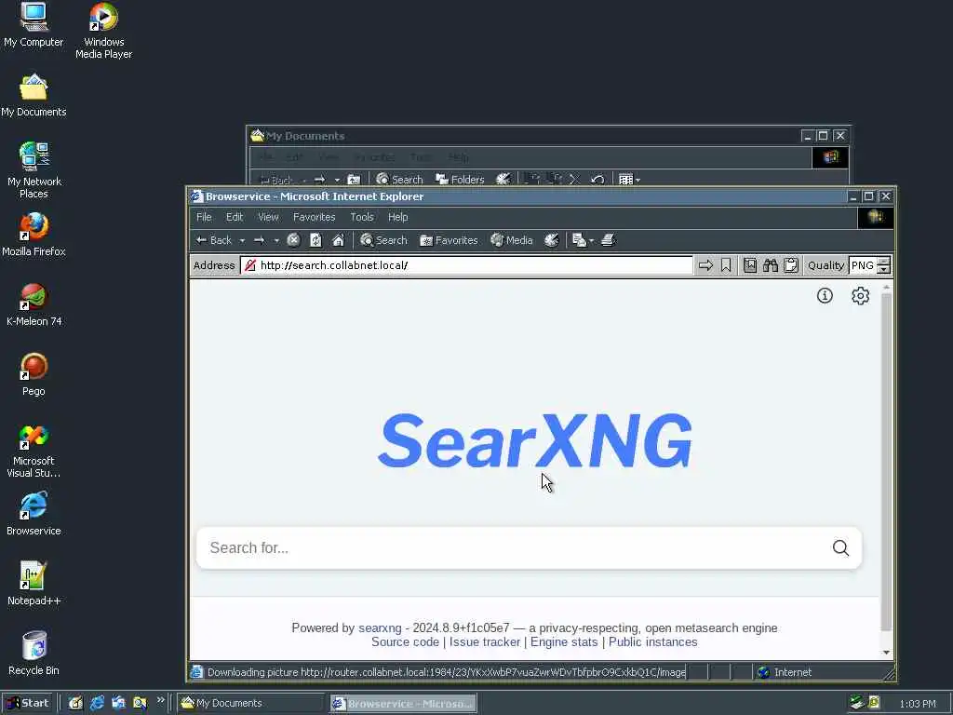
Task: Open the File menu in Internet Explorer
Action: pyautogui.click(x=204, y=217)
